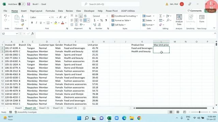218x122 pixels.
Task: Click Delete in the Cells group
Action: click(147, 20)
